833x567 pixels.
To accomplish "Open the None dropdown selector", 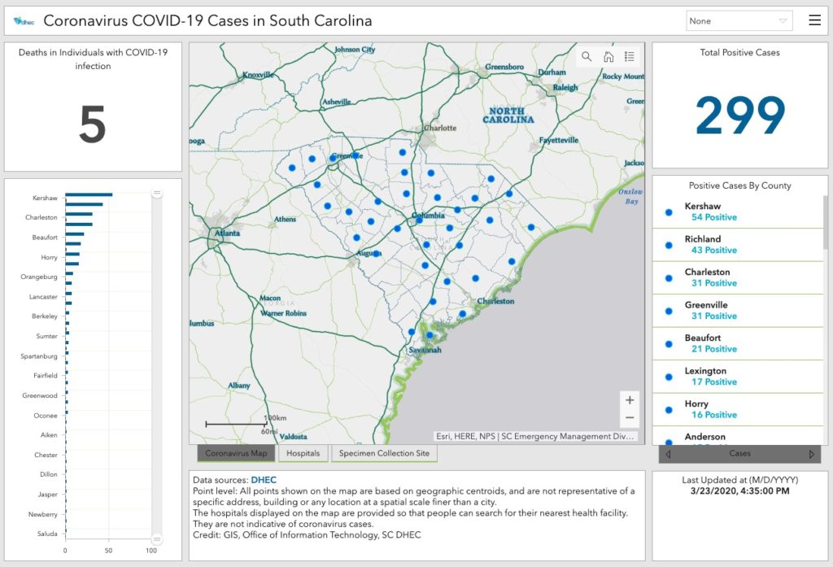I will point(739,21).
